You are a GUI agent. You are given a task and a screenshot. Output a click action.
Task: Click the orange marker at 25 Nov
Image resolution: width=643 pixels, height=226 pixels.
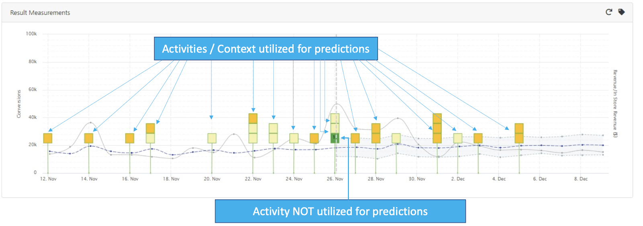pos(314,138)
